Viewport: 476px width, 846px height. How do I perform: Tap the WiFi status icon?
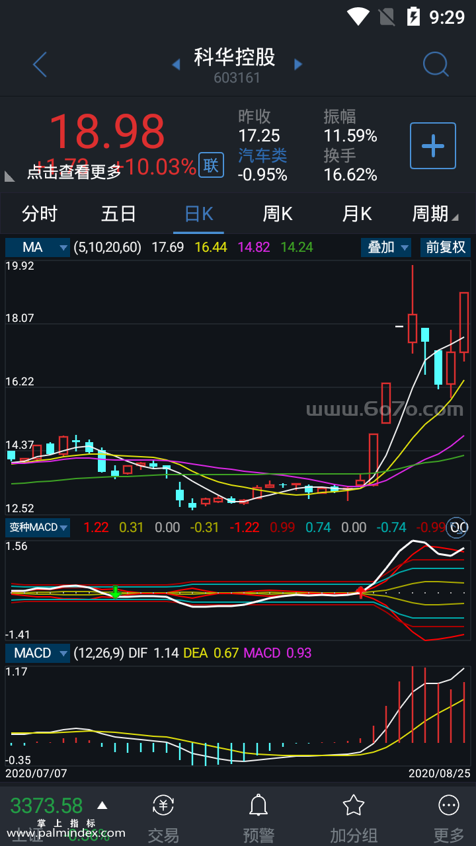[x=358, y=16]
